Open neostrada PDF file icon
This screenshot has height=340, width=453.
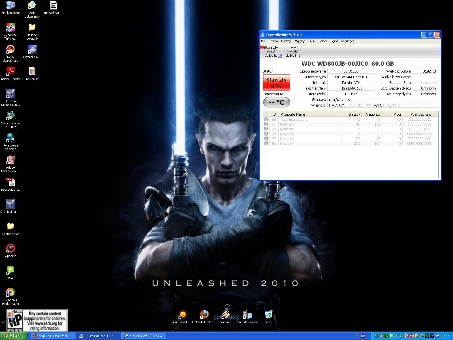(10, 184)
